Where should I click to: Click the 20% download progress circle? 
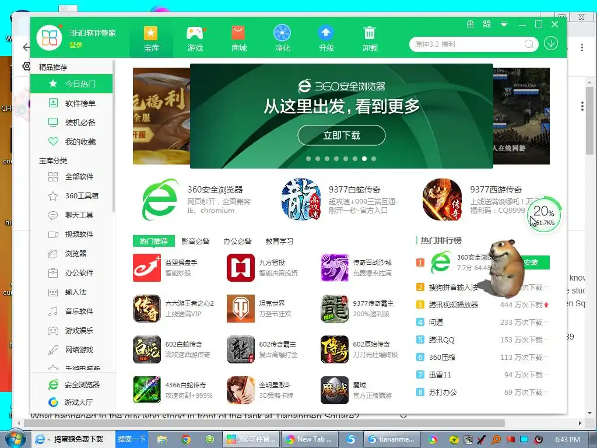click(x=544, y=215)
